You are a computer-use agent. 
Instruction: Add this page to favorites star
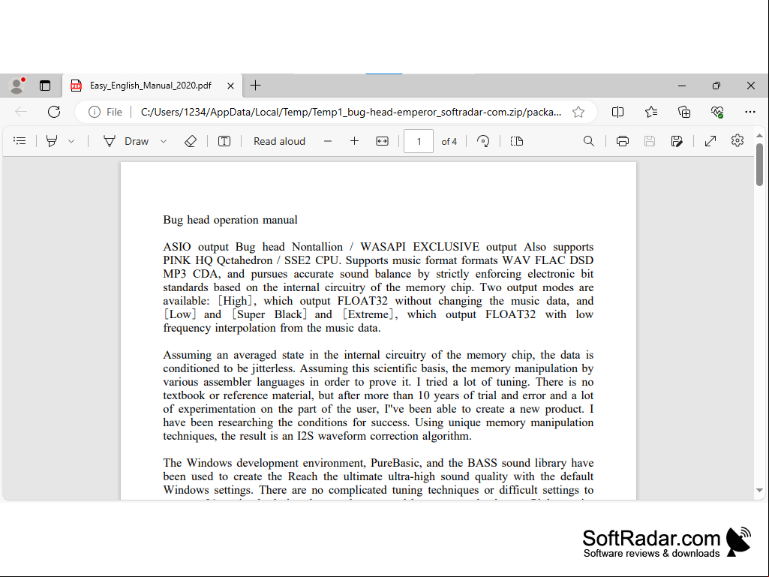click(x=578, y=112)
